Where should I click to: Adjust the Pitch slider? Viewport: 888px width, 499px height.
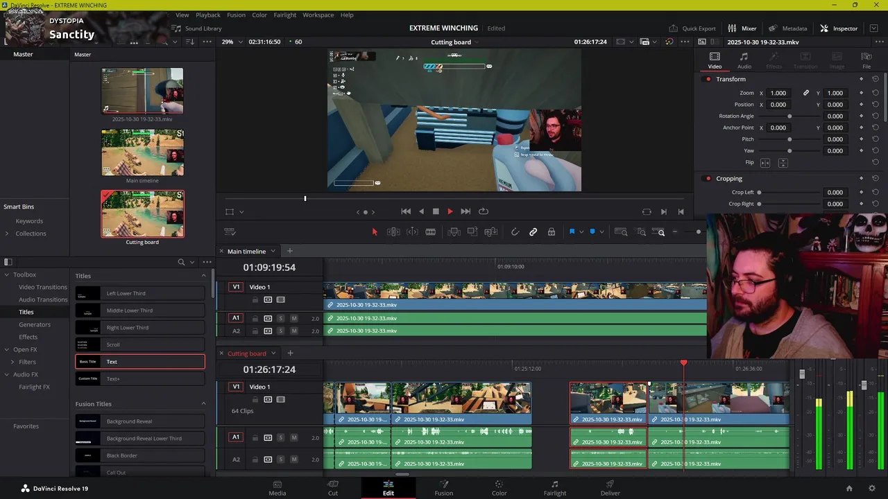789,139
